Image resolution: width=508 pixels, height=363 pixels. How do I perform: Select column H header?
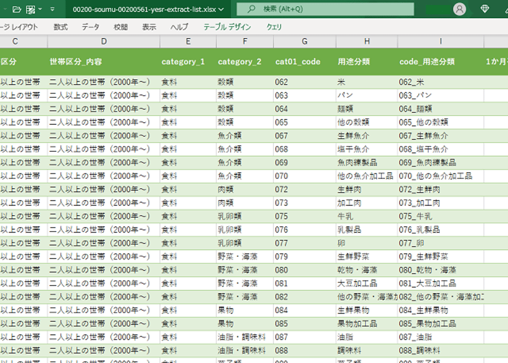[x=367, y=41]
